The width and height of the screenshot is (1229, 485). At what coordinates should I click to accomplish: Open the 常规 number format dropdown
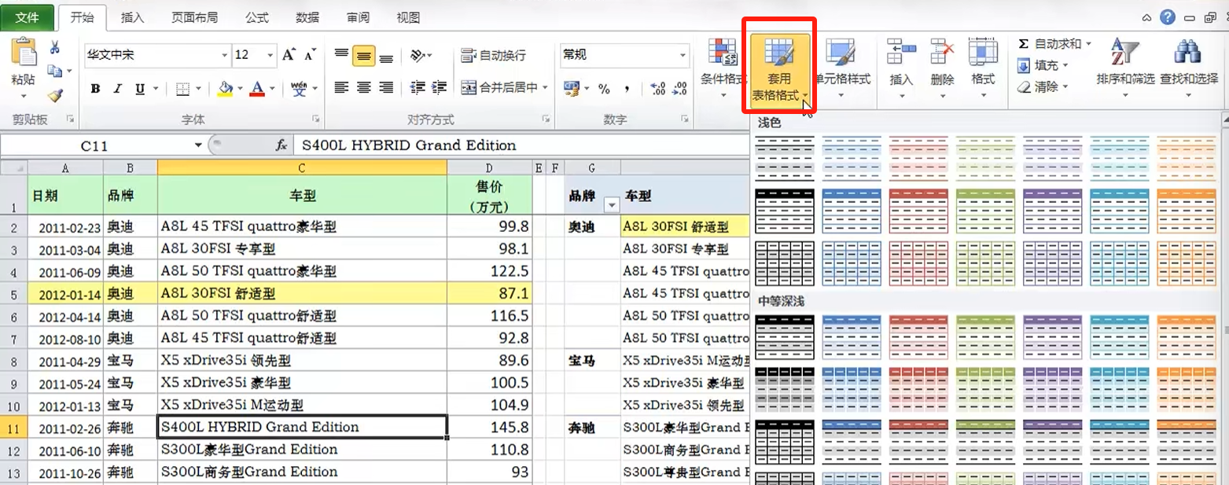pos(683,55)
